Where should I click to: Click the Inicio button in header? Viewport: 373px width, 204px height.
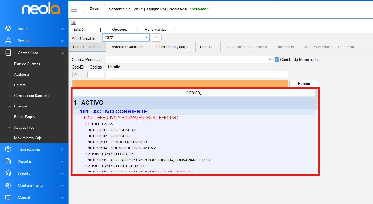(94, 9)
